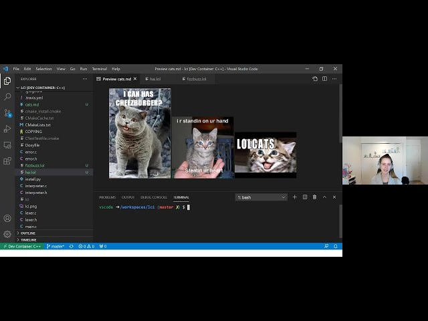Open Doxyfile in the explorer
Viewport: 428px width, 321px height.
click(x=54, y=145)
